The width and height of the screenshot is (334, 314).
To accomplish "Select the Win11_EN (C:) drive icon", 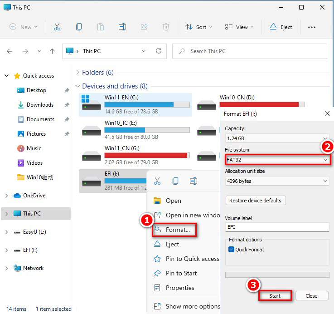I will [x=92, y=103].
